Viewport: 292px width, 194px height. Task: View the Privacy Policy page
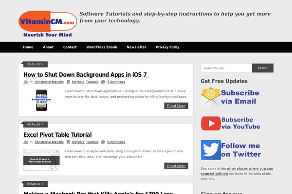pyautogui.click(x=167, y=47)
